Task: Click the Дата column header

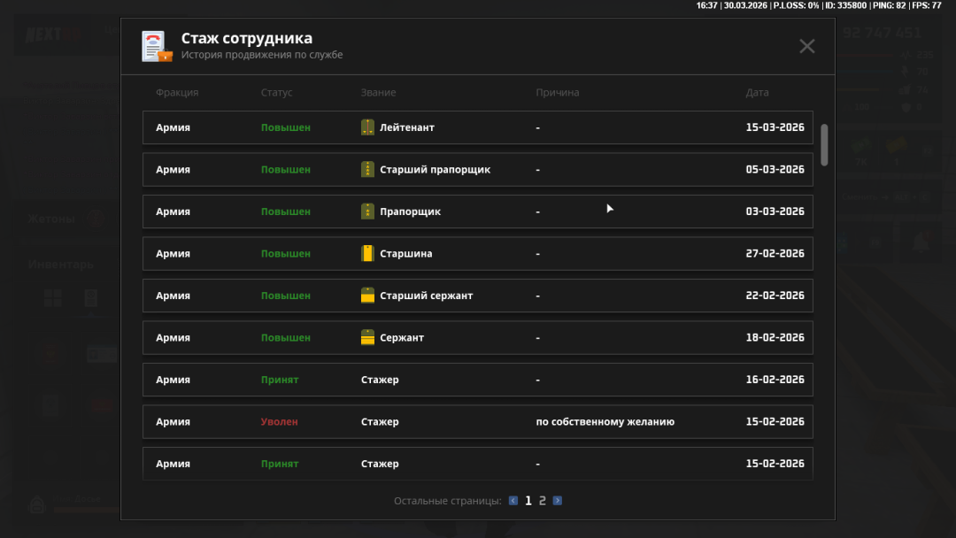Action: click(757, 93)
